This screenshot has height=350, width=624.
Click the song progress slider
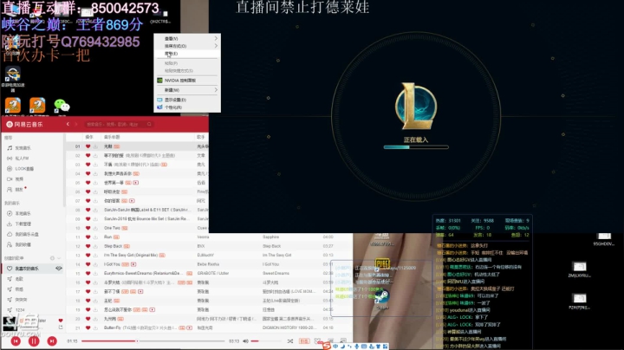[153, 340]
